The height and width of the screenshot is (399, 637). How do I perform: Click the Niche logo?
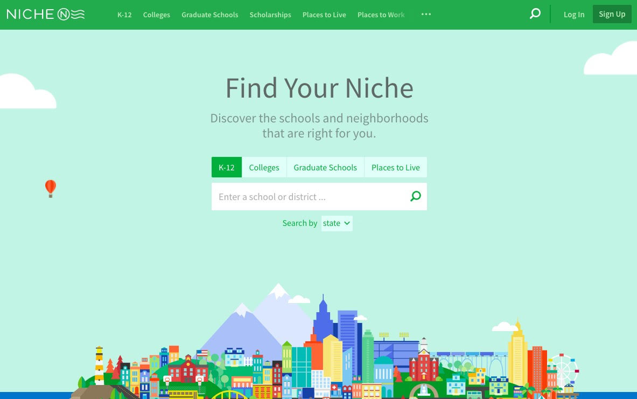[45, 14]
